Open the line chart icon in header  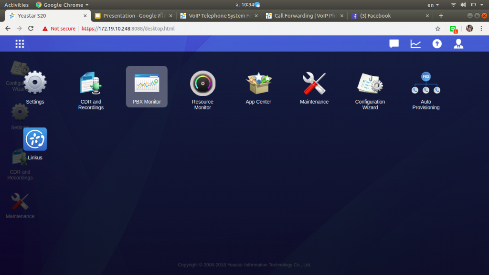[415, 44]
